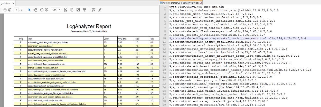Click the page number input field
This screenshot has height=107, width=321.
click(x=16, y=10)
